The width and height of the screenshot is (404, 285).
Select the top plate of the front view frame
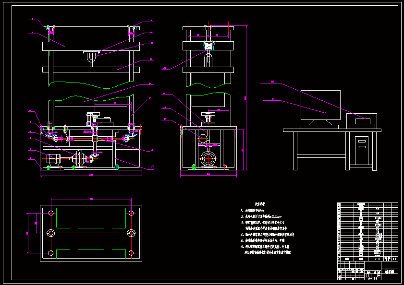(91, 28)
